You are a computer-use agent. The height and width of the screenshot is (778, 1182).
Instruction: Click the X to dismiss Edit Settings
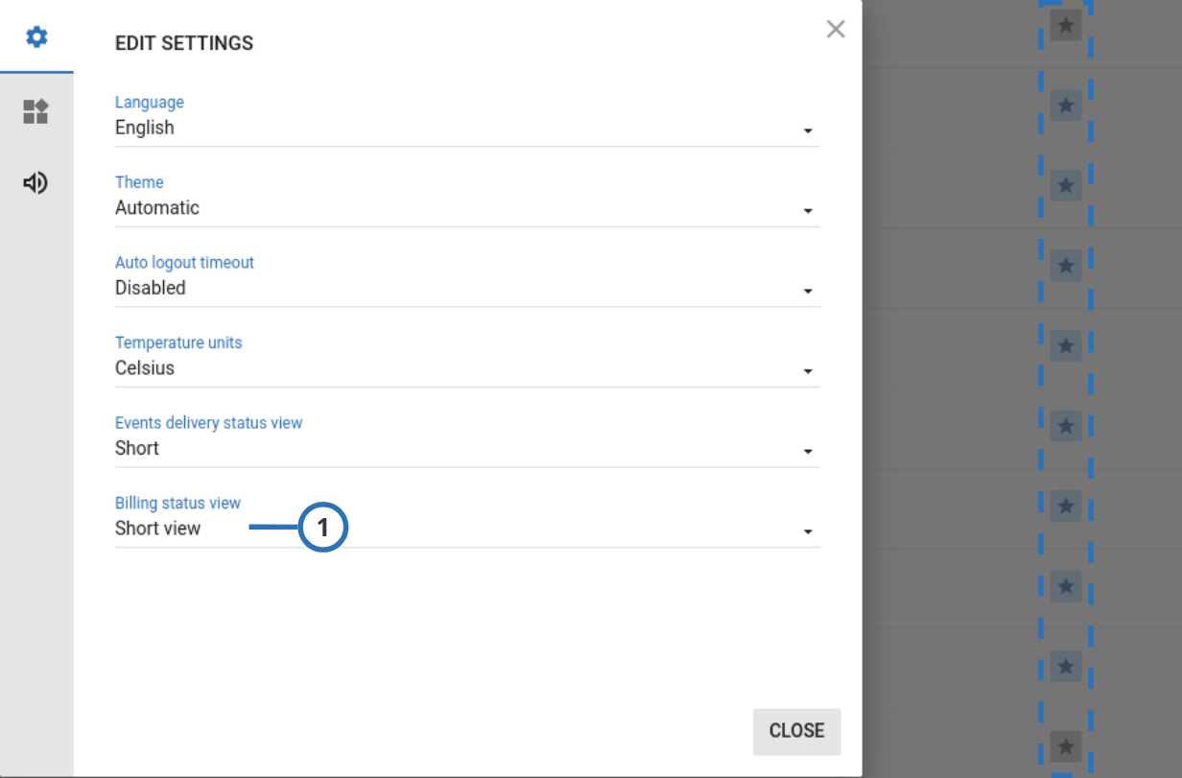(836, 29)
